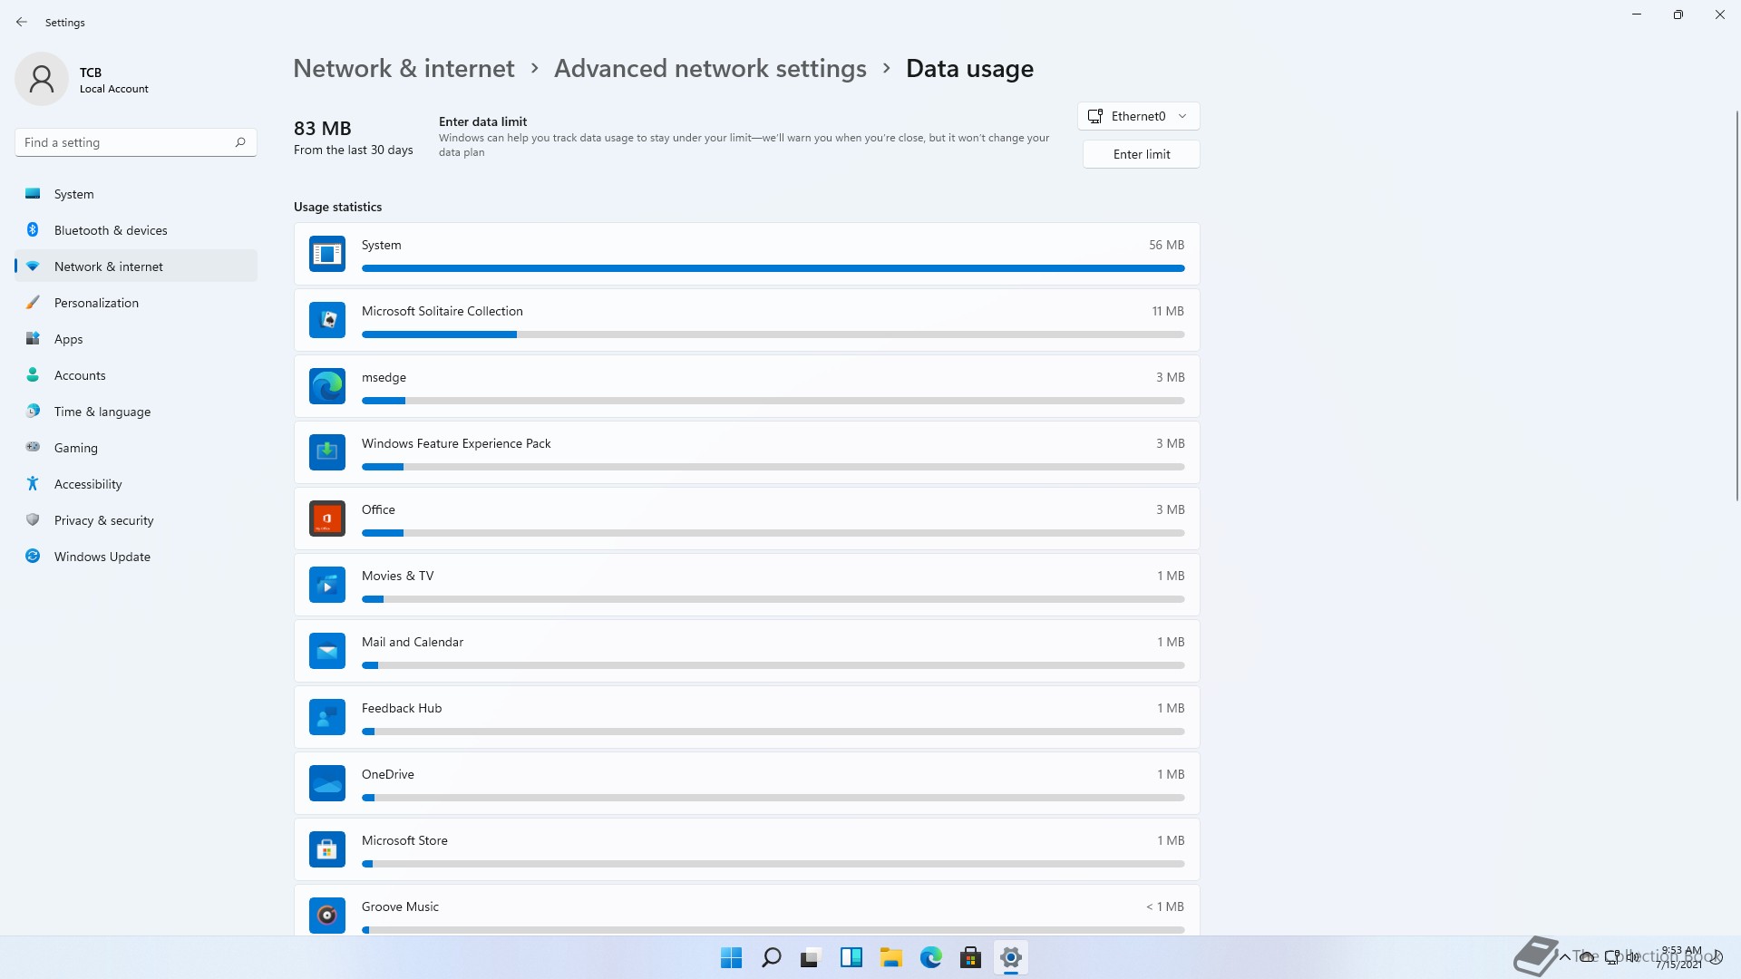The width and height of the screenshot is (1741, 979).
Task: Navigate to Advanced network settings breadcrumb
Action: 710,69
